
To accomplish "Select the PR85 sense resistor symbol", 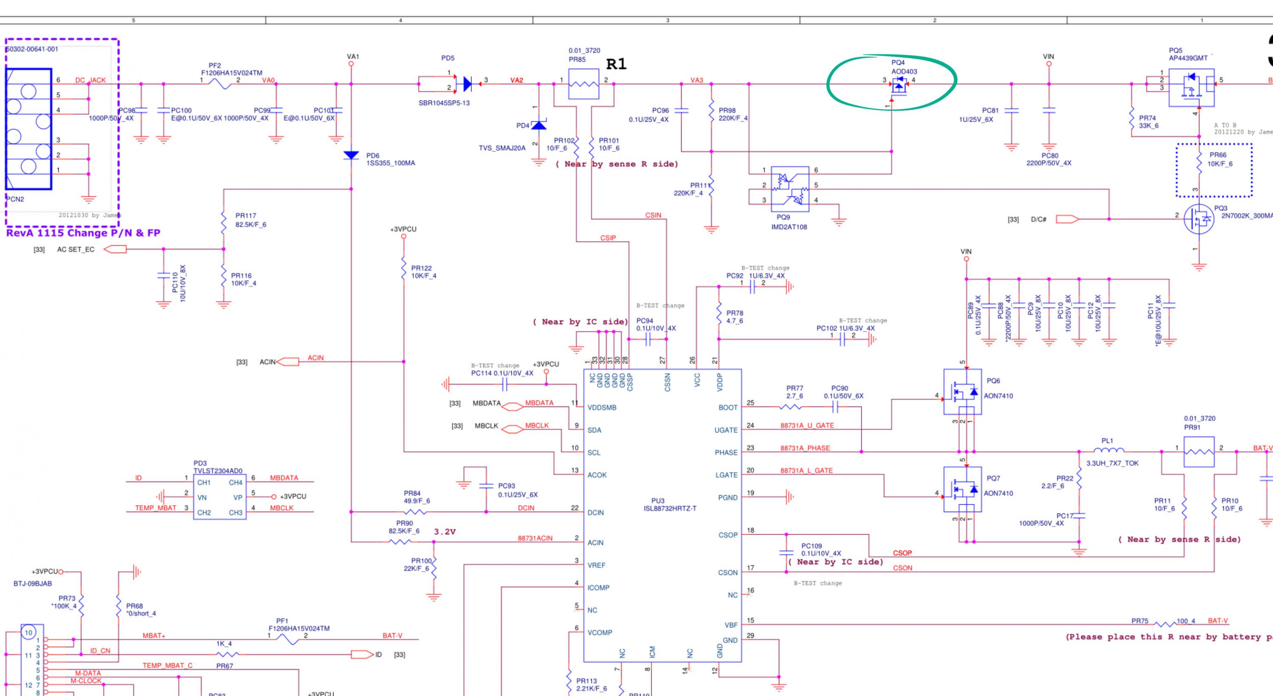I will [x=583, y=84].
